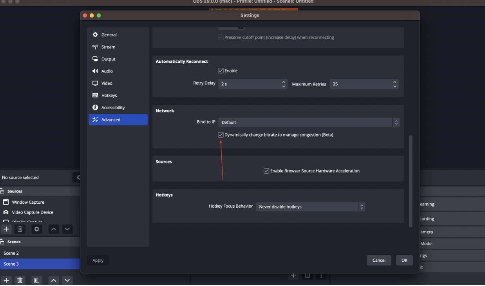Open scene filters icon in the Scenes toolbar
Image resolution: width=485 pixels, height=286 pixels.
[x=36, y=281]
